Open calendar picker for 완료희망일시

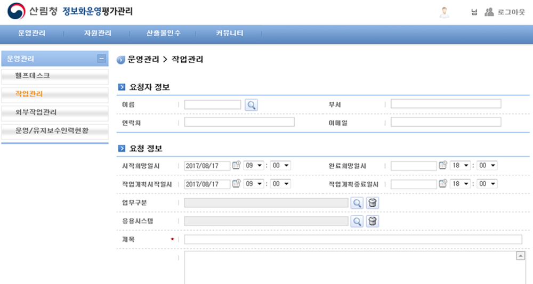click(442, 166)
